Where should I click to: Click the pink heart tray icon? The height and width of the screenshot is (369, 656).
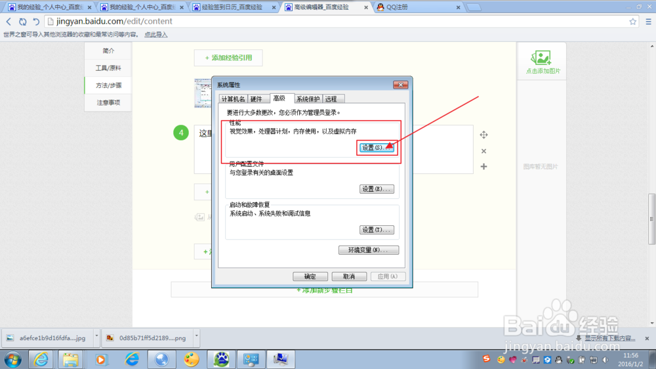pos(512,360)
